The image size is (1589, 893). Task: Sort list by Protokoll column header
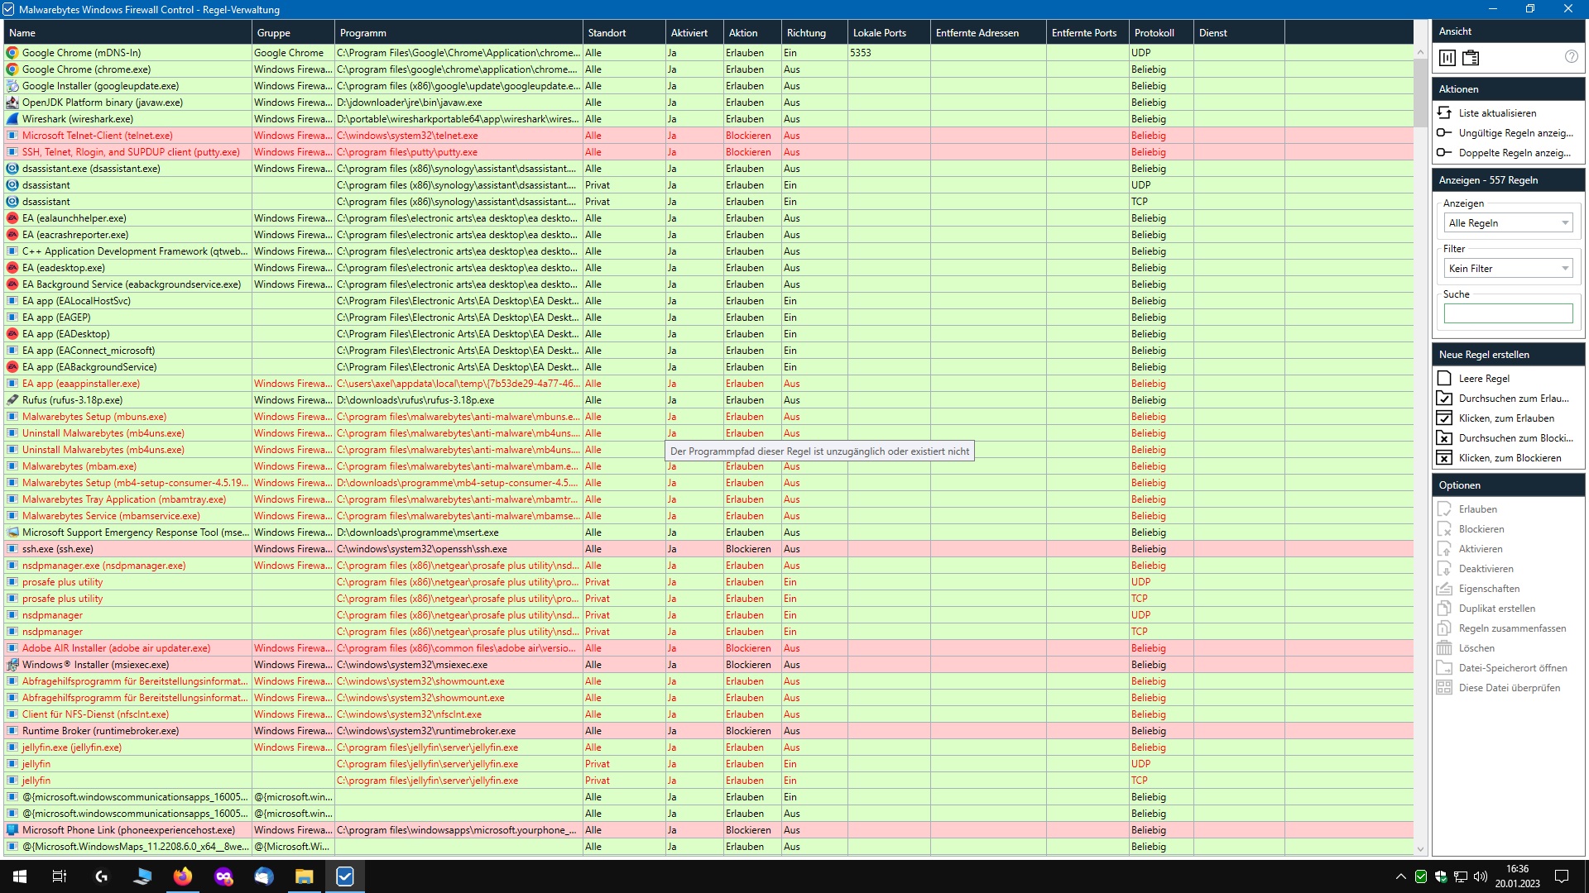(x=1154, y=33)
